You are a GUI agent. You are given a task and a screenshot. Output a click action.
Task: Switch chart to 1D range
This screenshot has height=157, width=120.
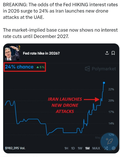73,148
